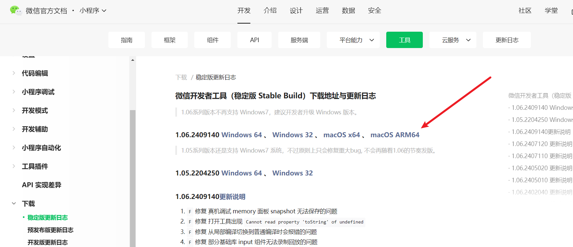Viewport: 573px width, 247px height.
Task: Select 稳定版更新日志 in sidebar
Action: tap(48, 218)
